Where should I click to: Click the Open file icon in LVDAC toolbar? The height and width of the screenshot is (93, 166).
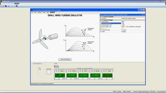pyautogui.click(x=3, y=6)
